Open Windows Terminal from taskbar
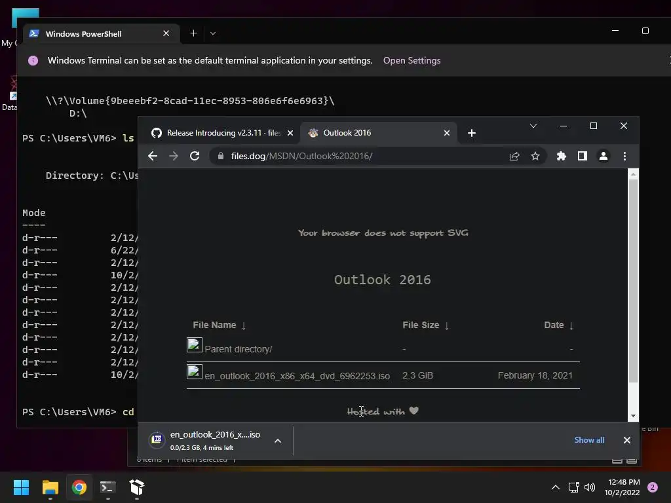Viewport: 671px width, 503px height. coord(108,487)
